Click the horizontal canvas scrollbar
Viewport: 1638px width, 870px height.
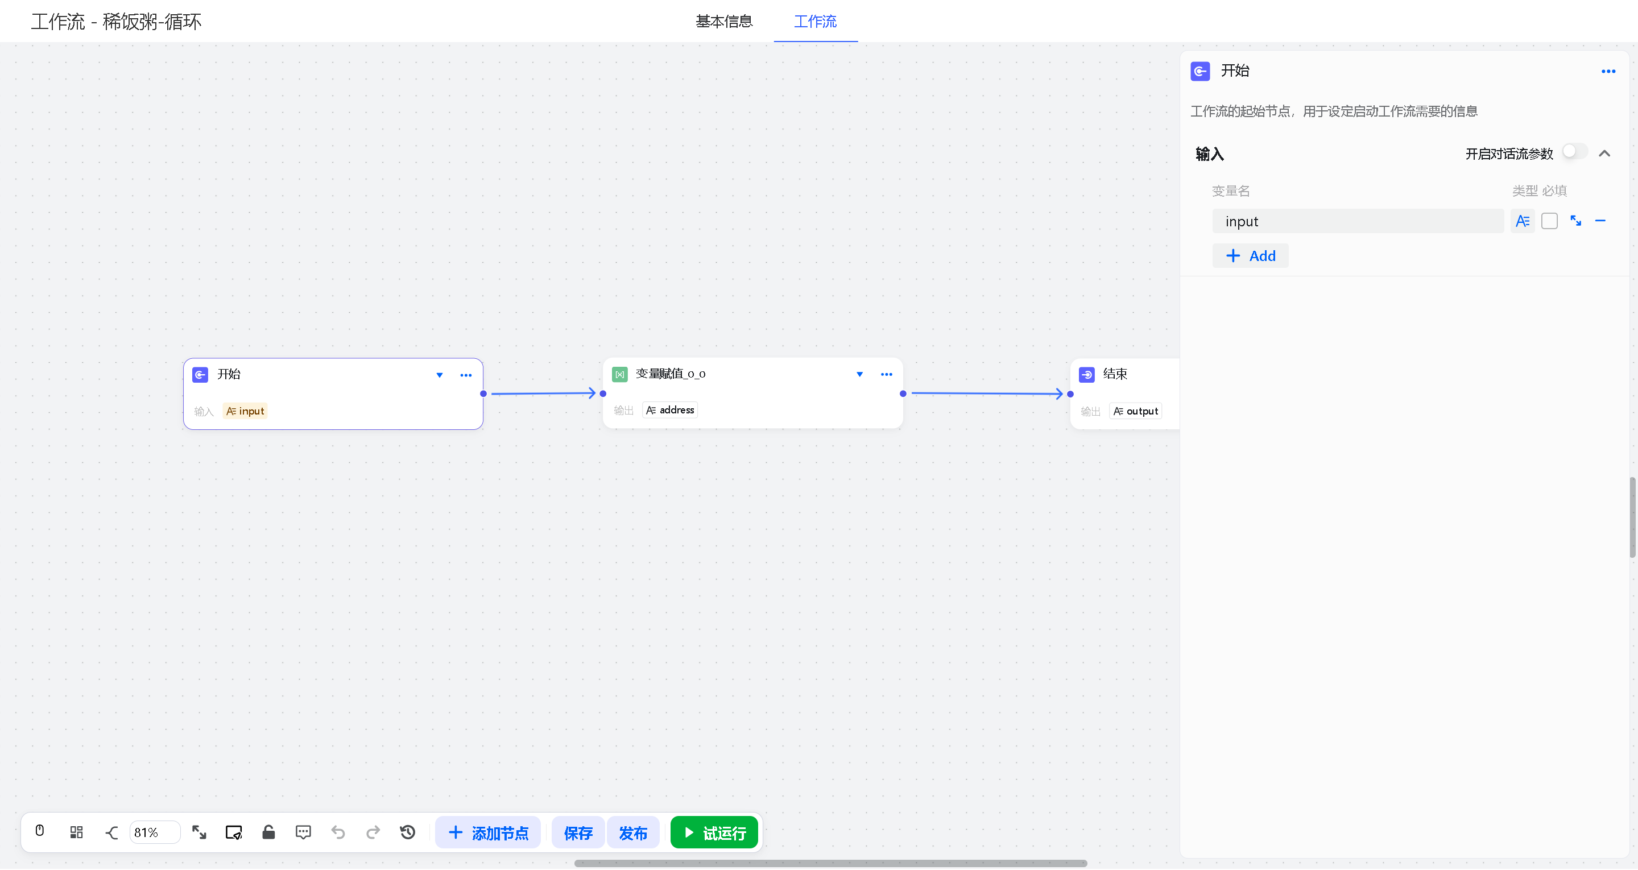830,864
